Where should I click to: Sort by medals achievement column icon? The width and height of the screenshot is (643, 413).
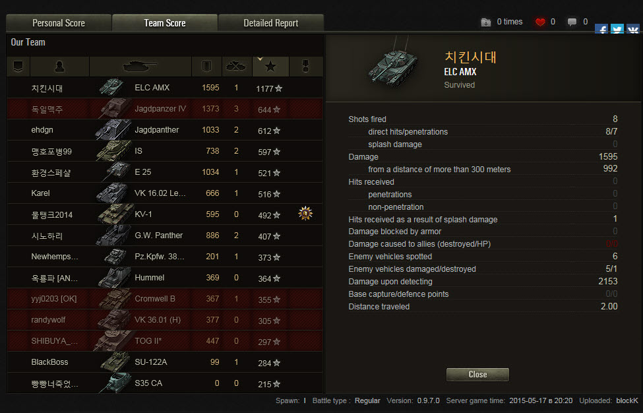coord(305,67)
